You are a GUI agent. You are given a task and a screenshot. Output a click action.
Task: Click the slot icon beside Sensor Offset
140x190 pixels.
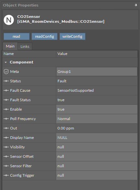click(6, 156)
